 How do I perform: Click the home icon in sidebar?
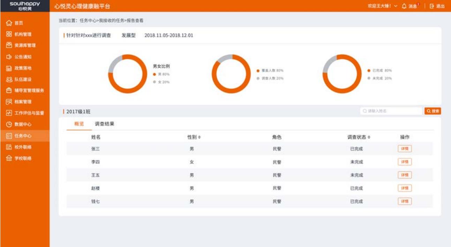[9, 23]
